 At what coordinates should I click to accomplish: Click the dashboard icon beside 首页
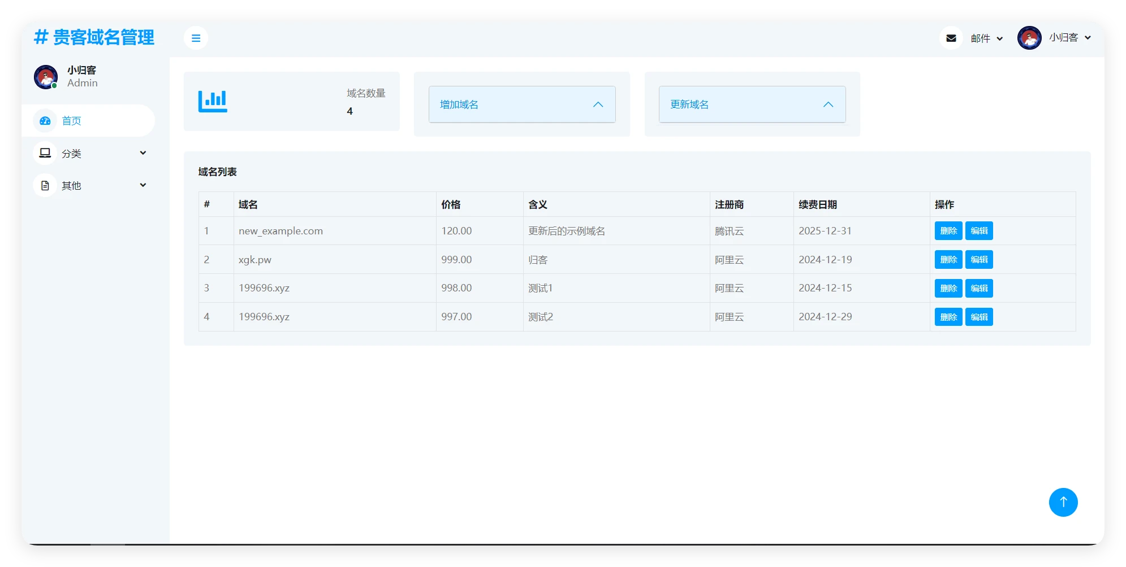tap(45, 121)
